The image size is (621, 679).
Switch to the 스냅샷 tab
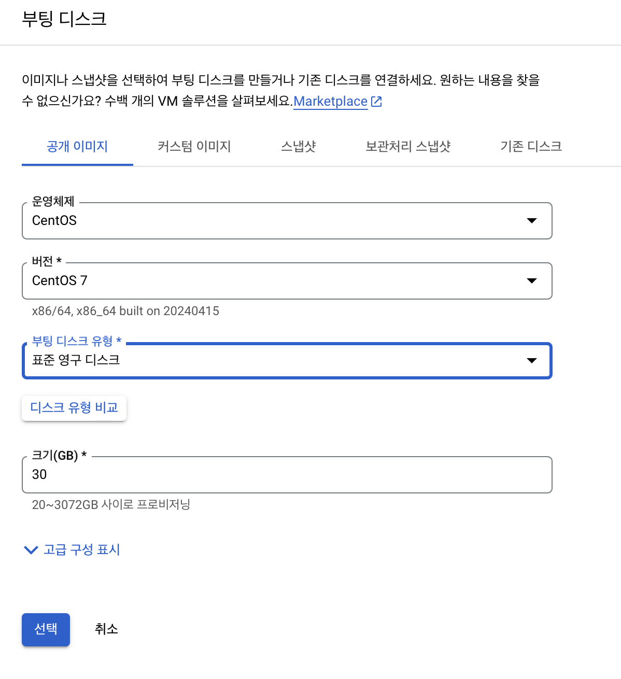299,147
